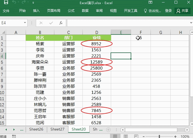193x138 pixels.
Task: Switch to Page Layout view icon
Action: (x=125, y=136)
